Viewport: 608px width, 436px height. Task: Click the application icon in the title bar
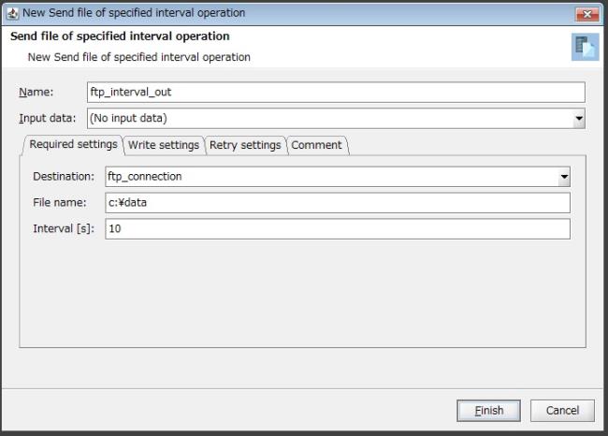[12, 13]
